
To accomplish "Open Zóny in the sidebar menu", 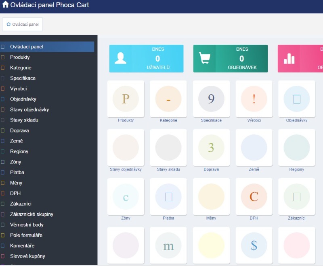I will tap(47, 162).
